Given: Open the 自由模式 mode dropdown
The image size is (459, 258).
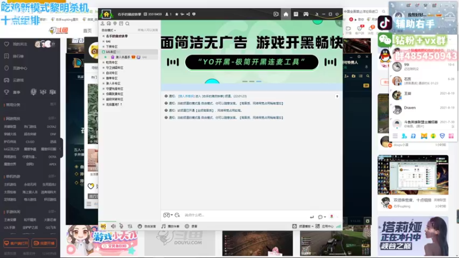Looking at the screenshot, I should (108, 30).
